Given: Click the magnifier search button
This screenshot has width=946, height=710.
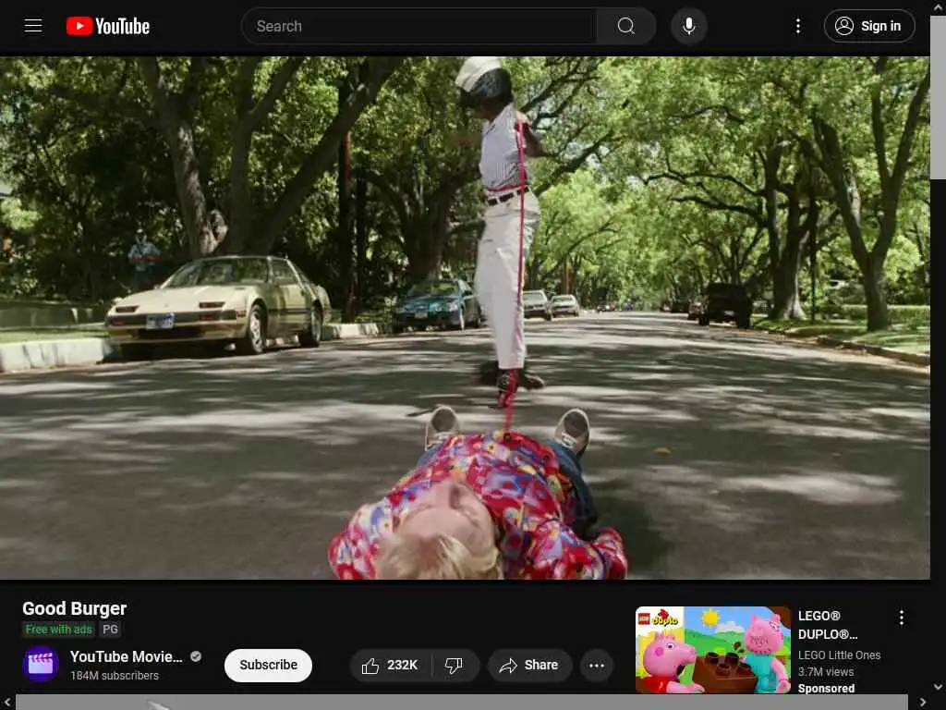Looking at the screenshot, I should [626, 26].
